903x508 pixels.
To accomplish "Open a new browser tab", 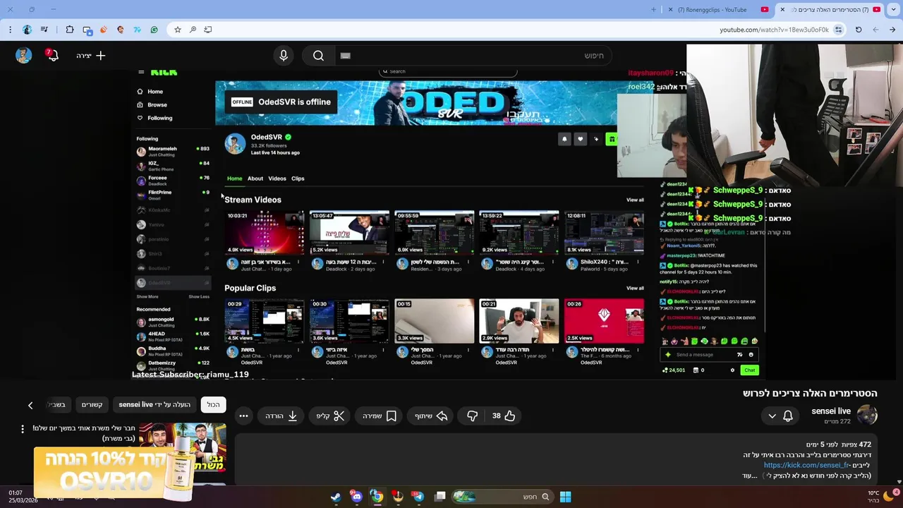I will [x=653, y=10].
